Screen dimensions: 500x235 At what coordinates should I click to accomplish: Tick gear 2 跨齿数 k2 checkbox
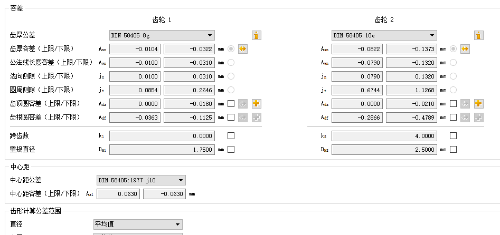click(453, 136)
